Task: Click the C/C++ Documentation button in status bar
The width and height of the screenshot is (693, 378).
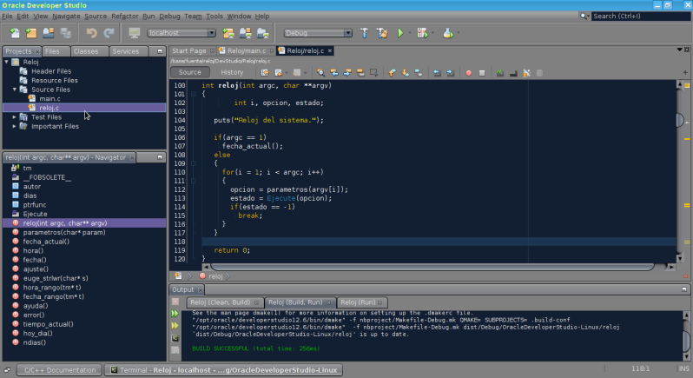Action: 60,370
